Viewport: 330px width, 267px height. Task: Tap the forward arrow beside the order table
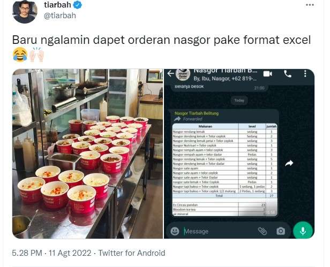coord(289,163)
